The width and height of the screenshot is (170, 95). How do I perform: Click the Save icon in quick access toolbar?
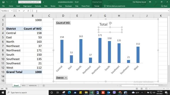pyautogui.click(x=3, y=2)
